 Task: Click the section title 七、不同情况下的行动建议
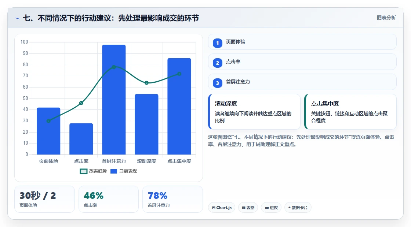111,18
